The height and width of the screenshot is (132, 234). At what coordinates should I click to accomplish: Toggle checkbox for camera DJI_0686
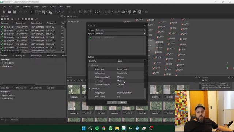(2, 27)
